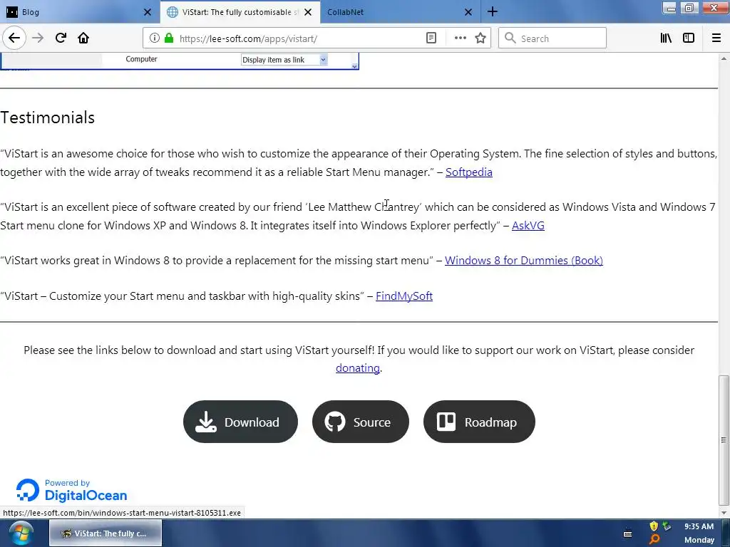Viewport: 730px width, 547px height.
Task: Click the Source GitHub button
Action: (x=360, y=422)
